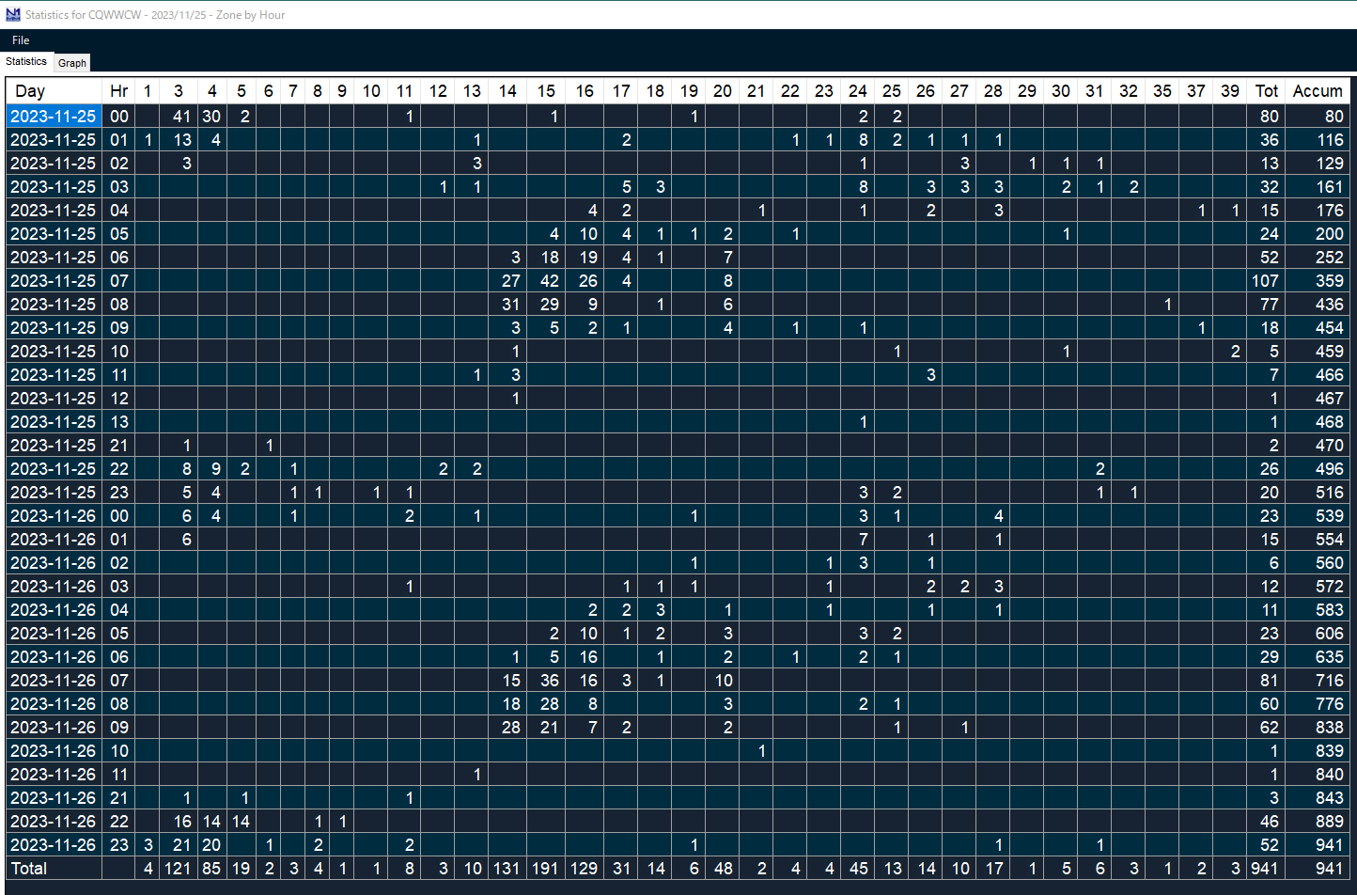
Task: Click value 36 in 2023-11-26 hour 07 row
Action: tap(546, 681)
